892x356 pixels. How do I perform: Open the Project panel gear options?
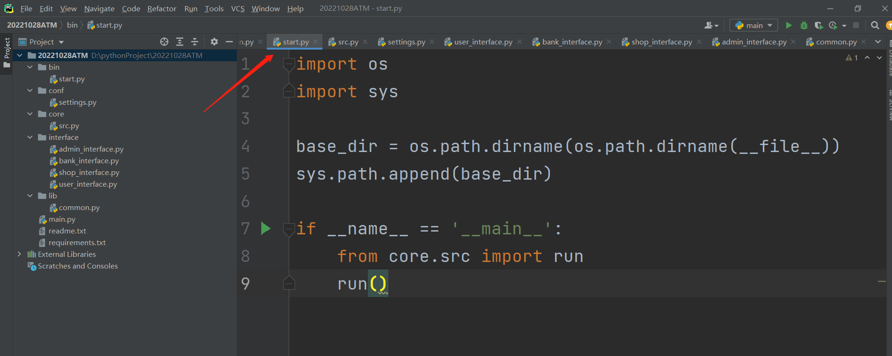(x=214, y=42)
